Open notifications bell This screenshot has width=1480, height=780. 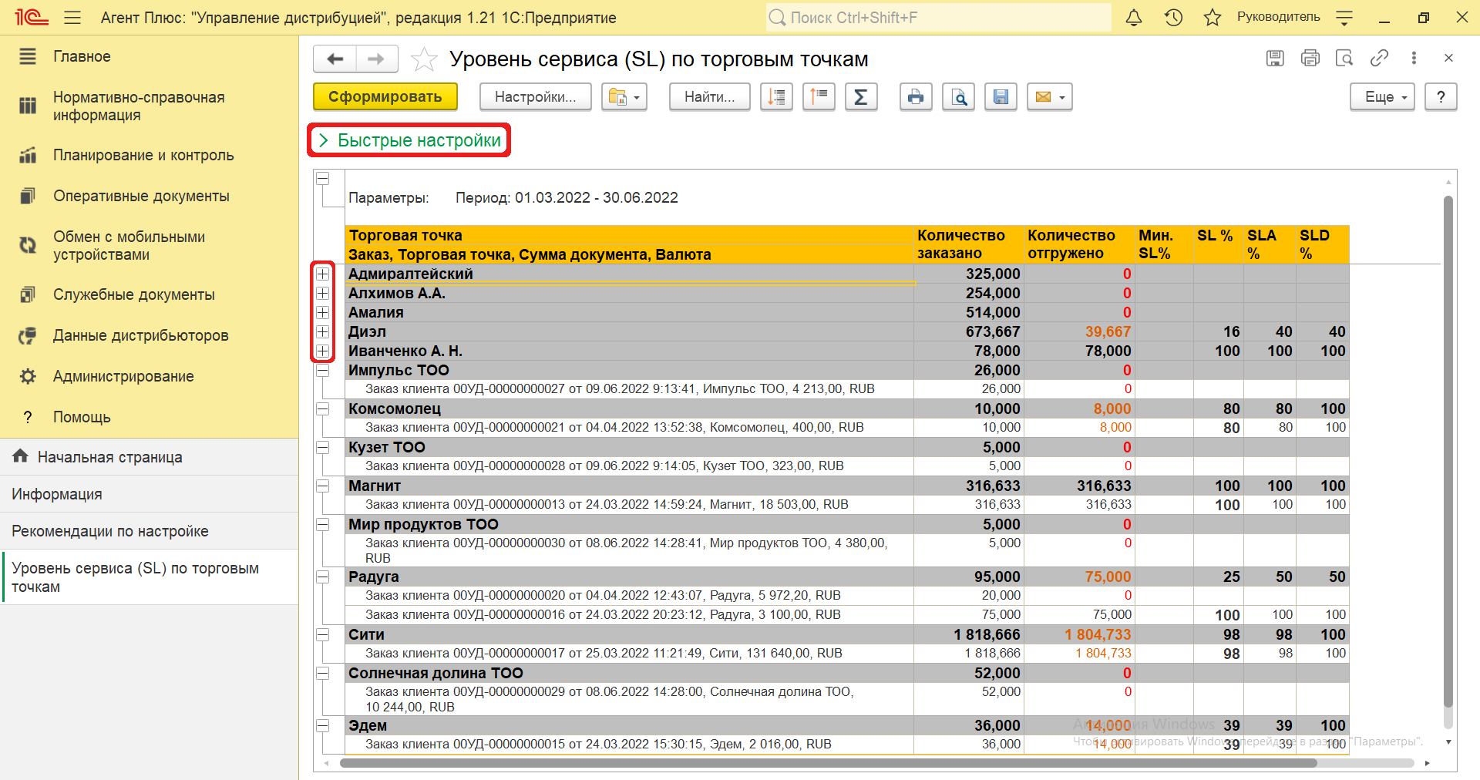[1134, 17]
